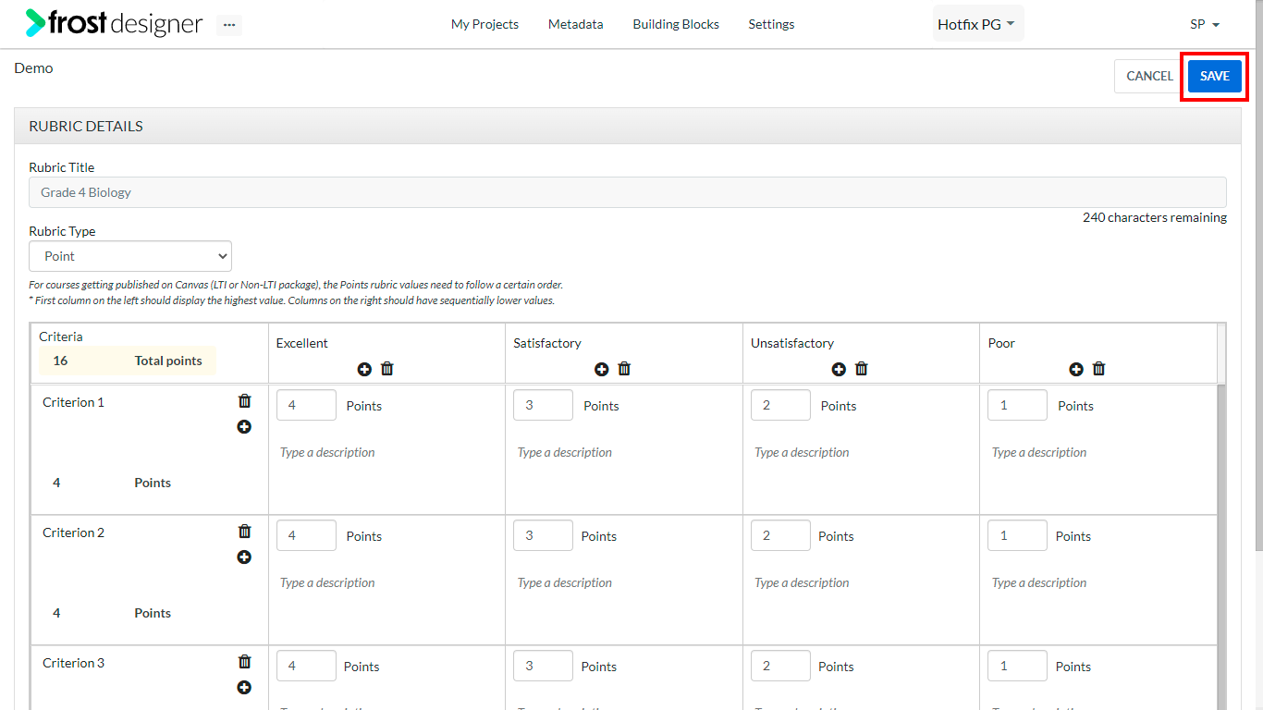This screenshot has width=1263, height=710.
Task: Click the Criterion 1 name
Action: coord(74,402)
